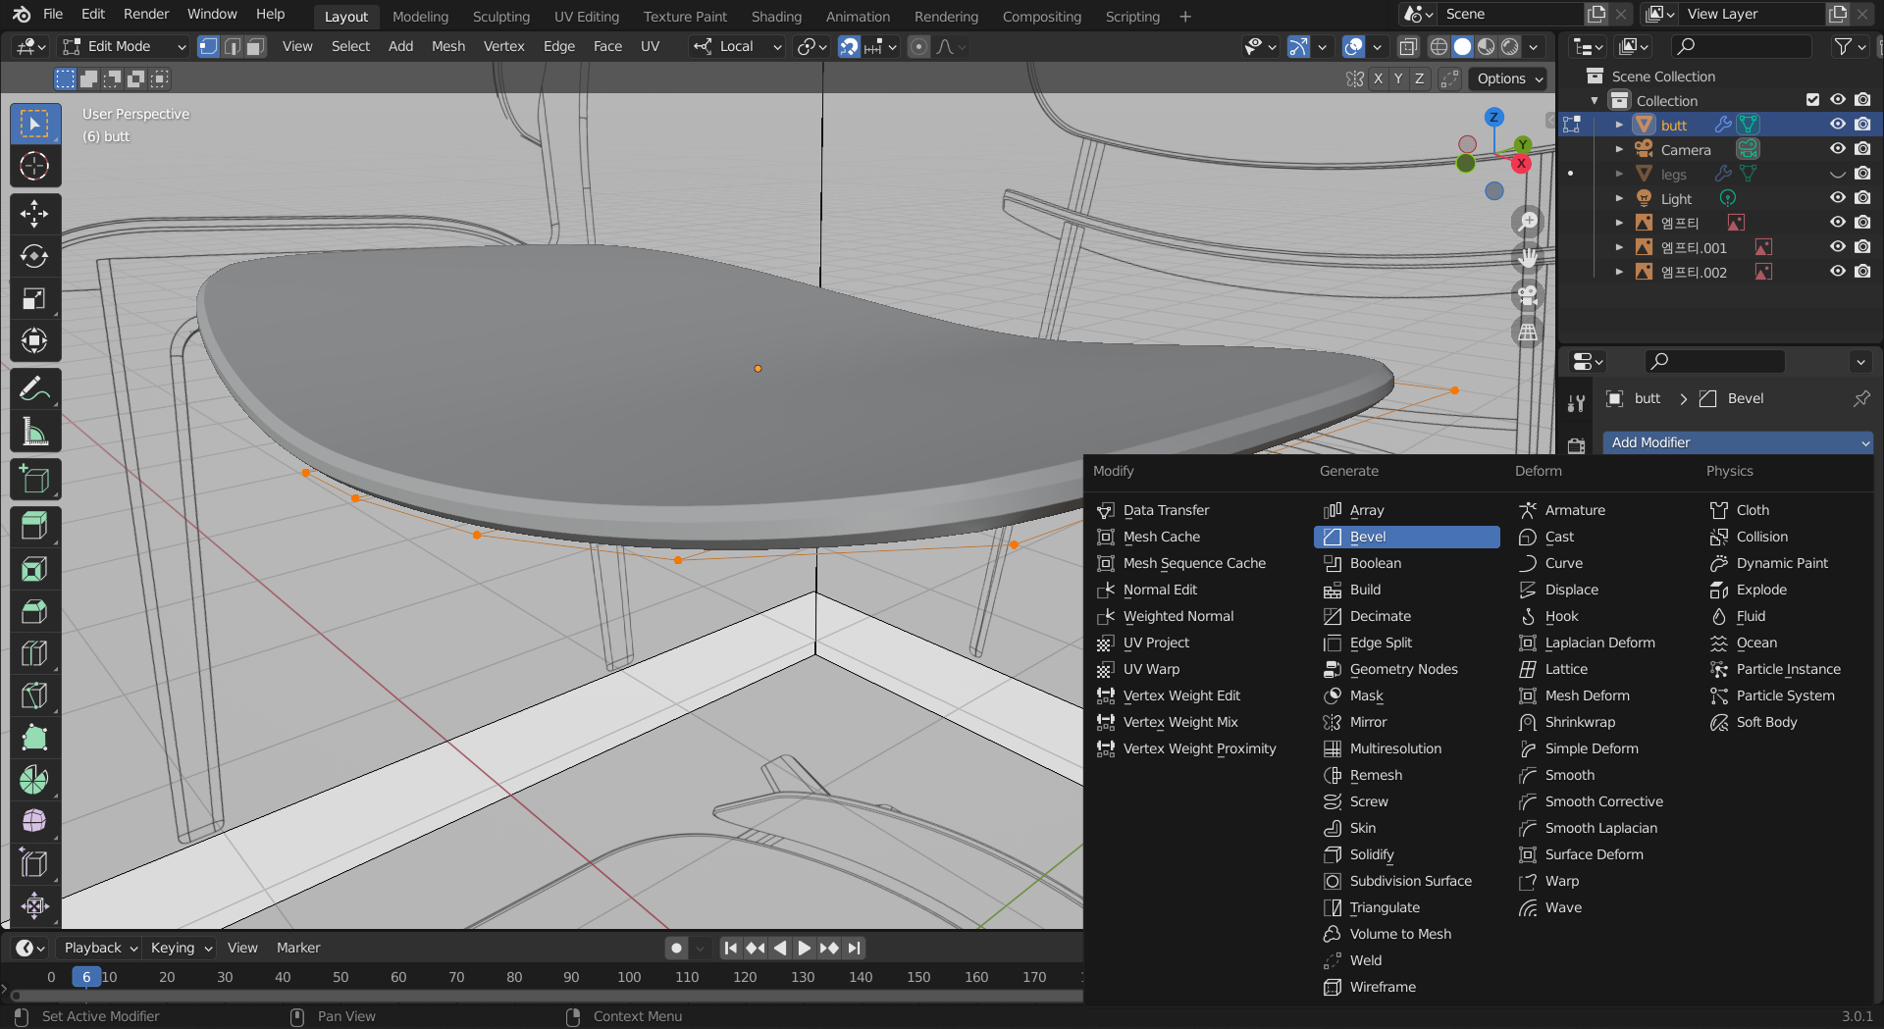
Task: Hide the Camera object in viewport
Action: pyautogui.click(x=1838, y=149)
